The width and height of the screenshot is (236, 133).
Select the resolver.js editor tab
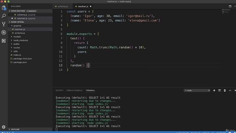tap(83, 7)
